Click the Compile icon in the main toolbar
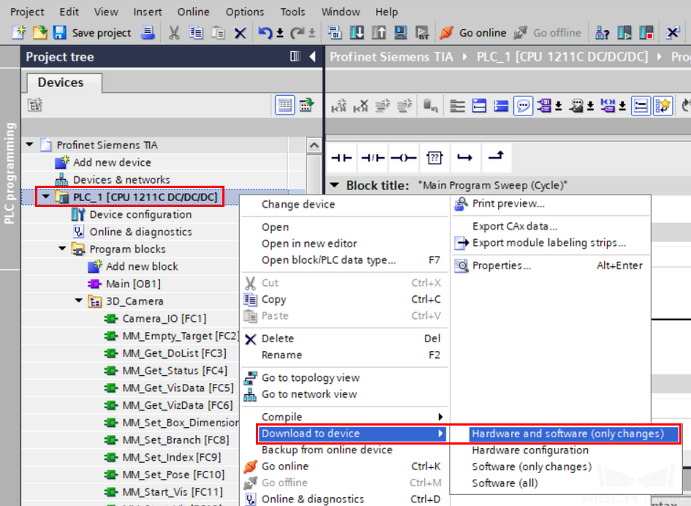The height and width of the screenshot is (506, 691). point(335,33)
